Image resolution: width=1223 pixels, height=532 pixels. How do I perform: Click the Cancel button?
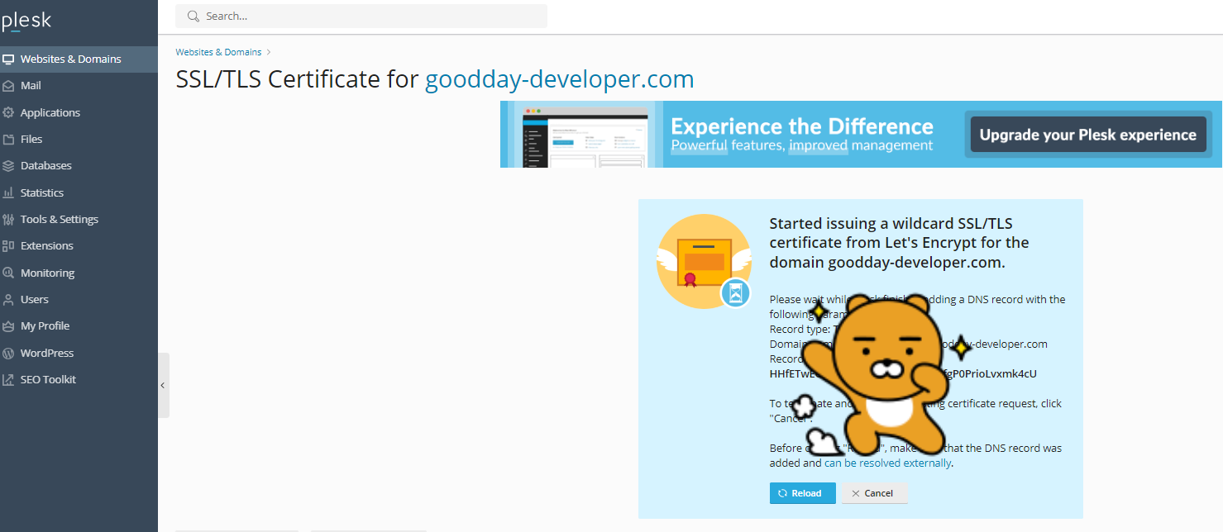point(874,493)
